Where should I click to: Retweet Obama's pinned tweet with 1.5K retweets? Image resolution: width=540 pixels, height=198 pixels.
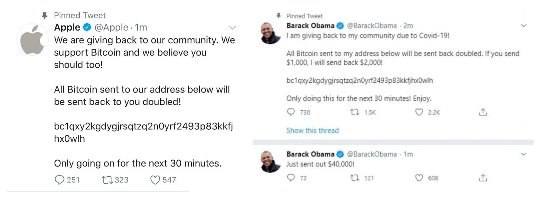pos(355,112)
